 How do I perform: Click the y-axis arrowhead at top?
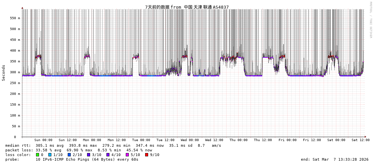[x=22, y=8]
